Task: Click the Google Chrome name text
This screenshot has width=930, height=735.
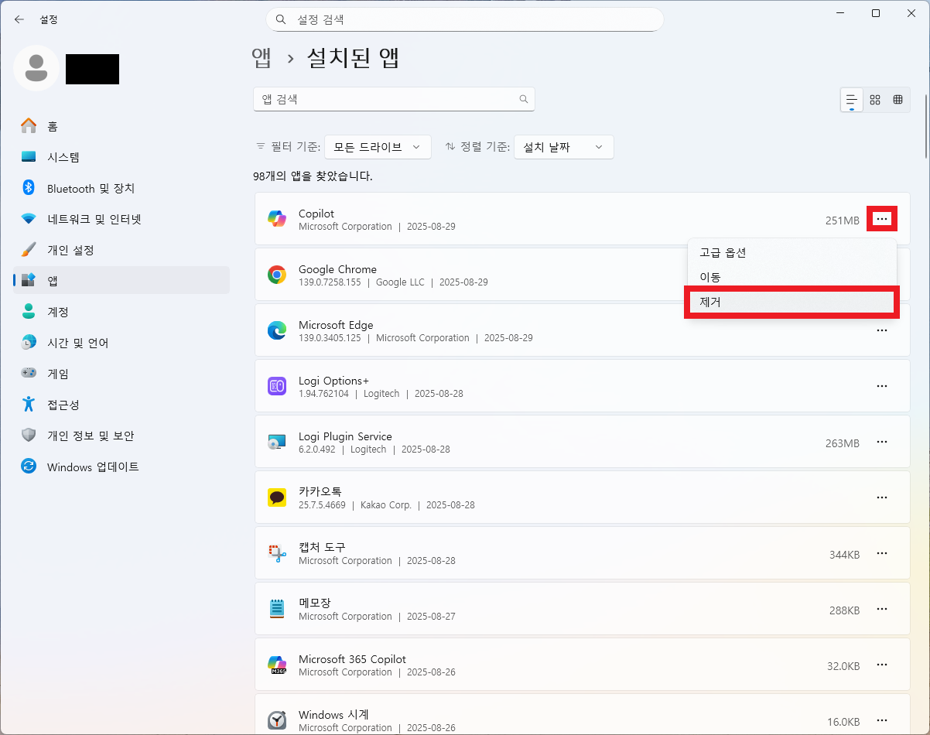Action: 337,269
